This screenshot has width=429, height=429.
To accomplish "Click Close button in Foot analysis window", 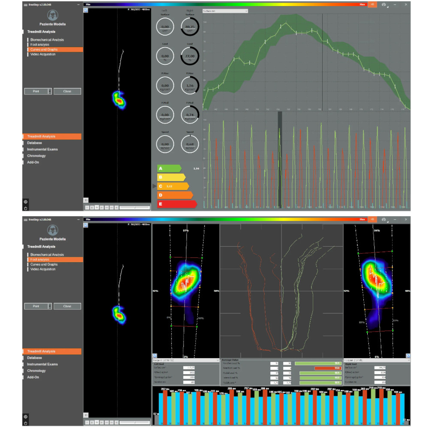I will pyautogui.click(x=67, y=306).
